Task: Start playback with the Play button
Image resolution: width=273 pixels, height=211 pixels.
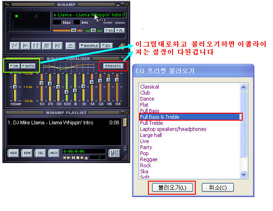Action: 26,46
